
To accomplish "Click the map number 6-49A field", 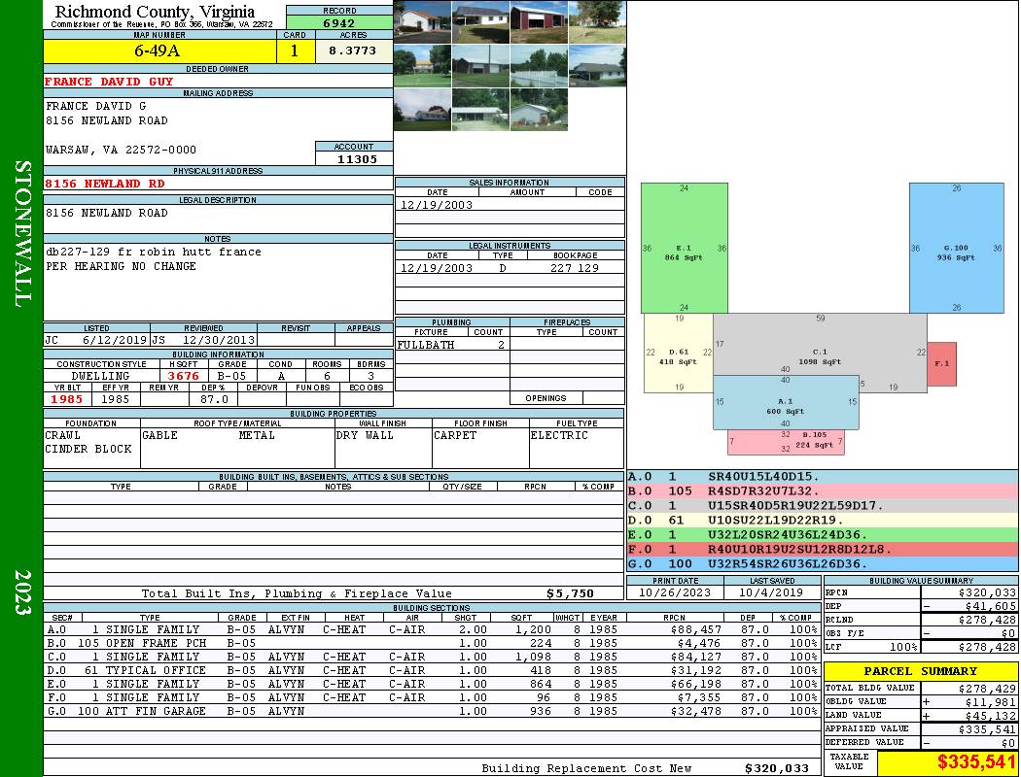I will (159, 51).
